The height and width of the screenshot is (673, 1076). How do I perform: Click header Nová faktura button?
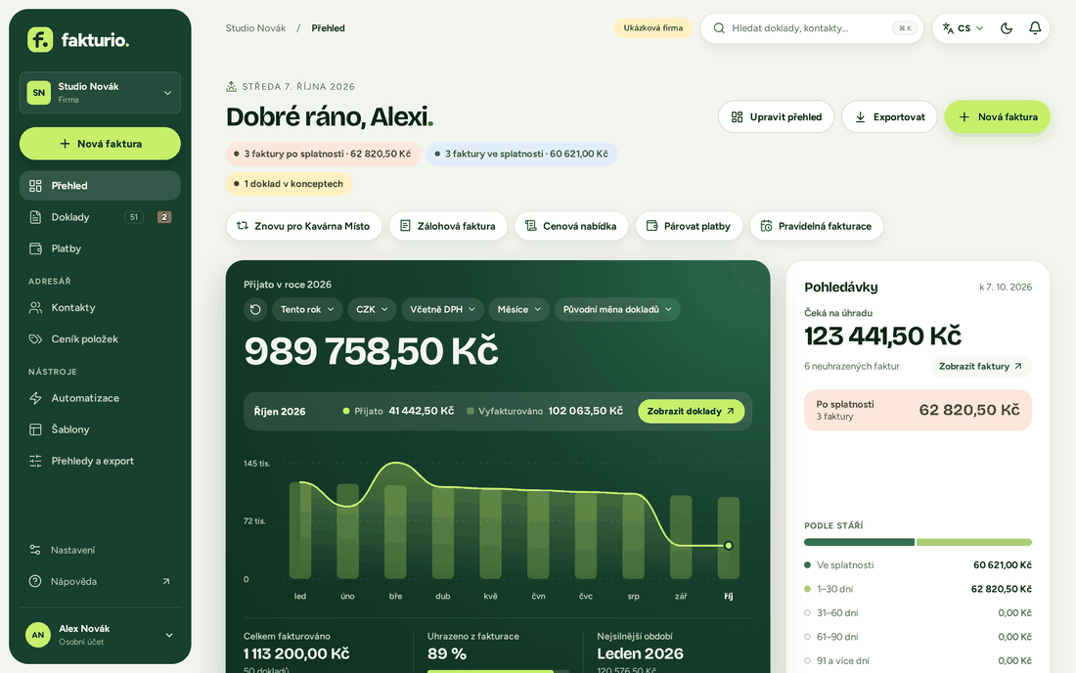pos(997,117)
